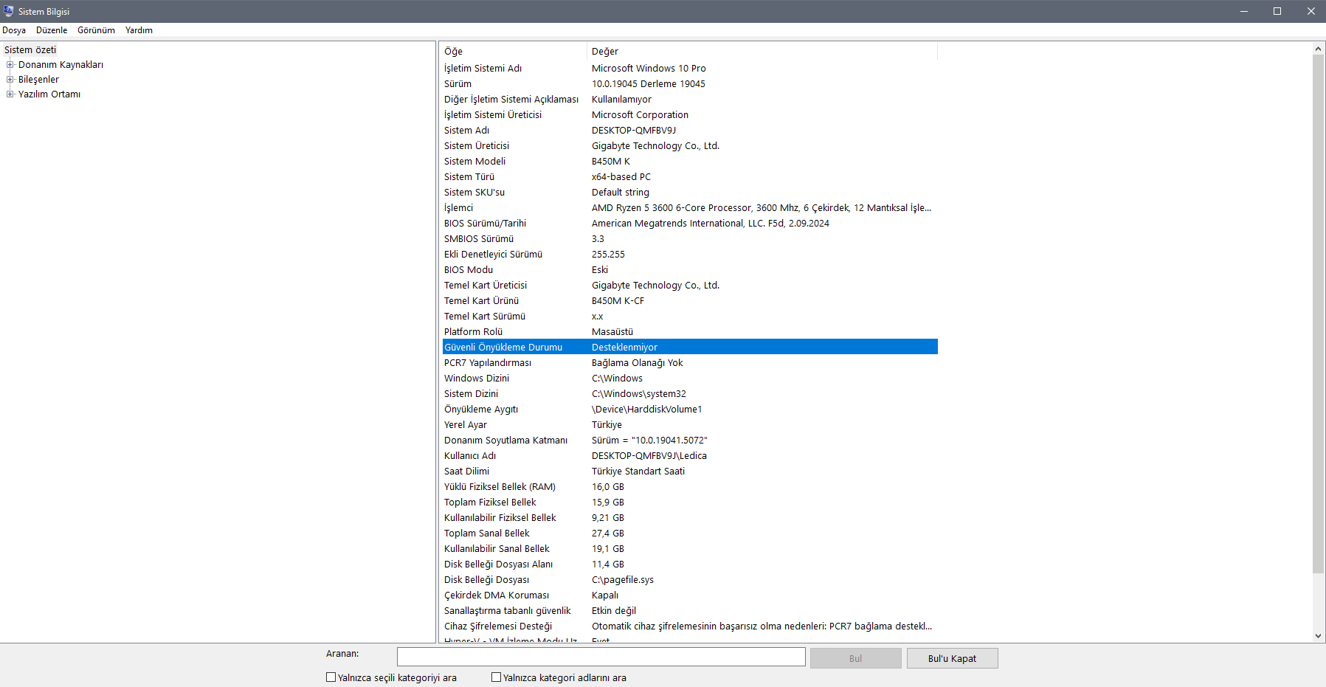Image resolution: width=1326 pixels, height=687 pixels.
Task: Select the Sistem Üreticisi row
Action: pos(690,146)
